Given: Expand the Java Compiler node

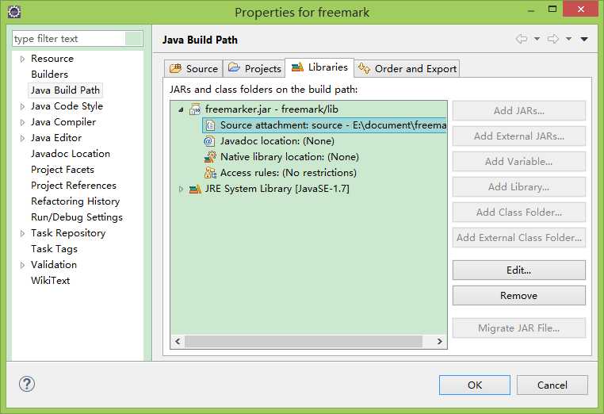Looking at the screenshot, I should pyautogui.click(x=22, y=122).
